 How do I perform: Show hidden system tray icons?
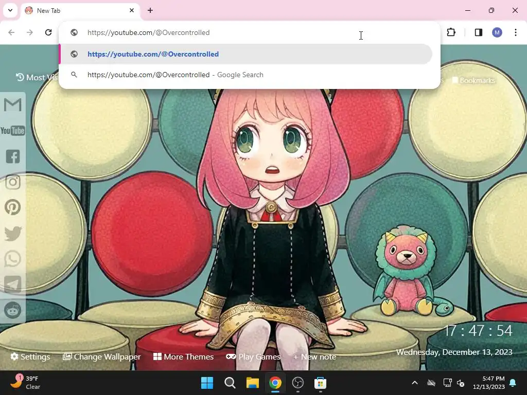click(x=415, y=383)
